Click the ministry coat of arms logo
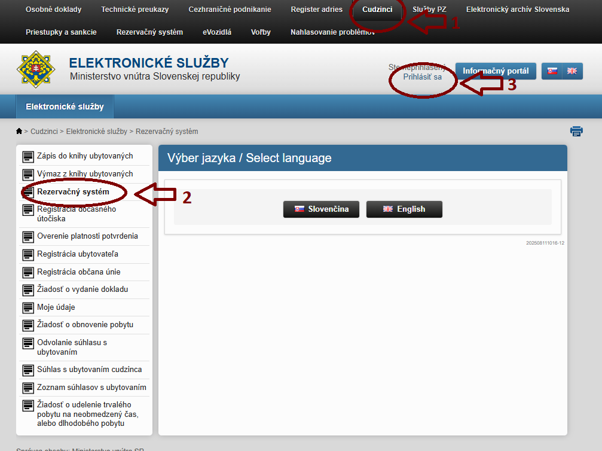Image resolution: width=602 pixels, height=451 pixels. [35, 69]
